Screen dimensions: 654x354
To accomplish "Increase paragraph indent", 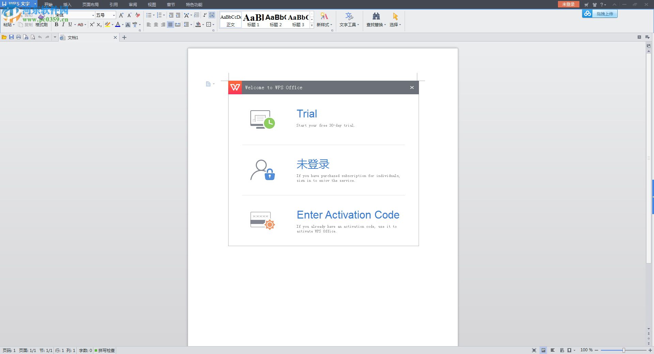I will (x=178, y=15).
